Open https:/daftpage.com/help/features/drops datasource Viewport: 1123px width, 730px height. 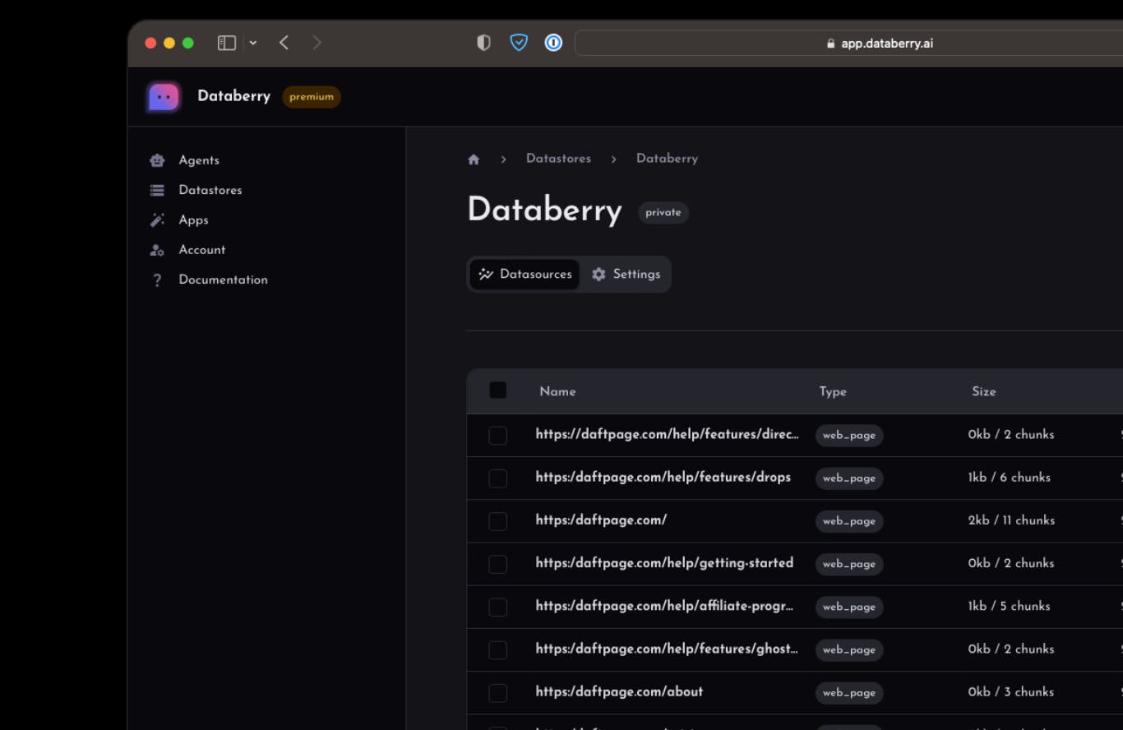[x=663, y=477]
